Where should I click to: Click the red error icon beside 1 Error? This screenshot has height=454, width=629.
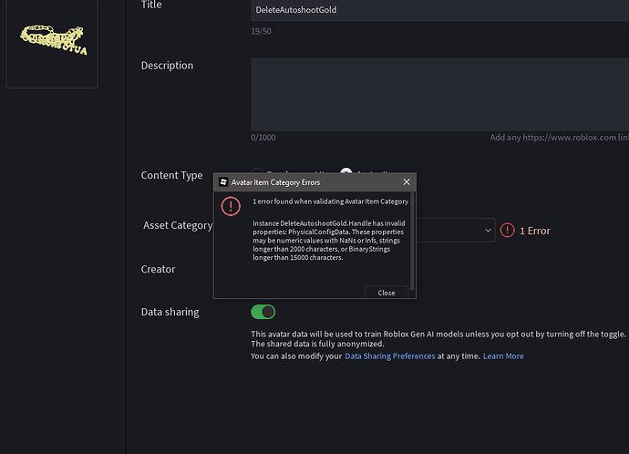(x=508, y=231)
